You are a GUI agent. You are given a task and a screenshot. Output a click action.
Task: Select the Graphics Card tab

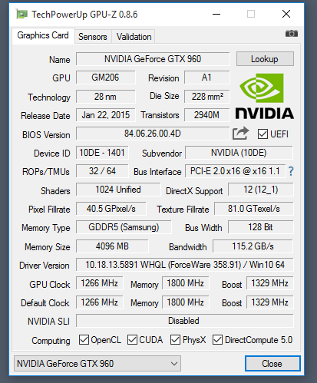click(43, 35)
